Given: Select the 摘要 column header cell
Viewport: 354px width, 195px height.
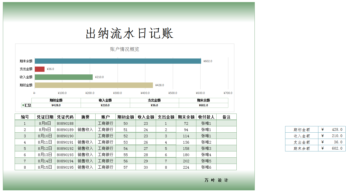Looking at the screenshot, I should click(x=85, y=117).
